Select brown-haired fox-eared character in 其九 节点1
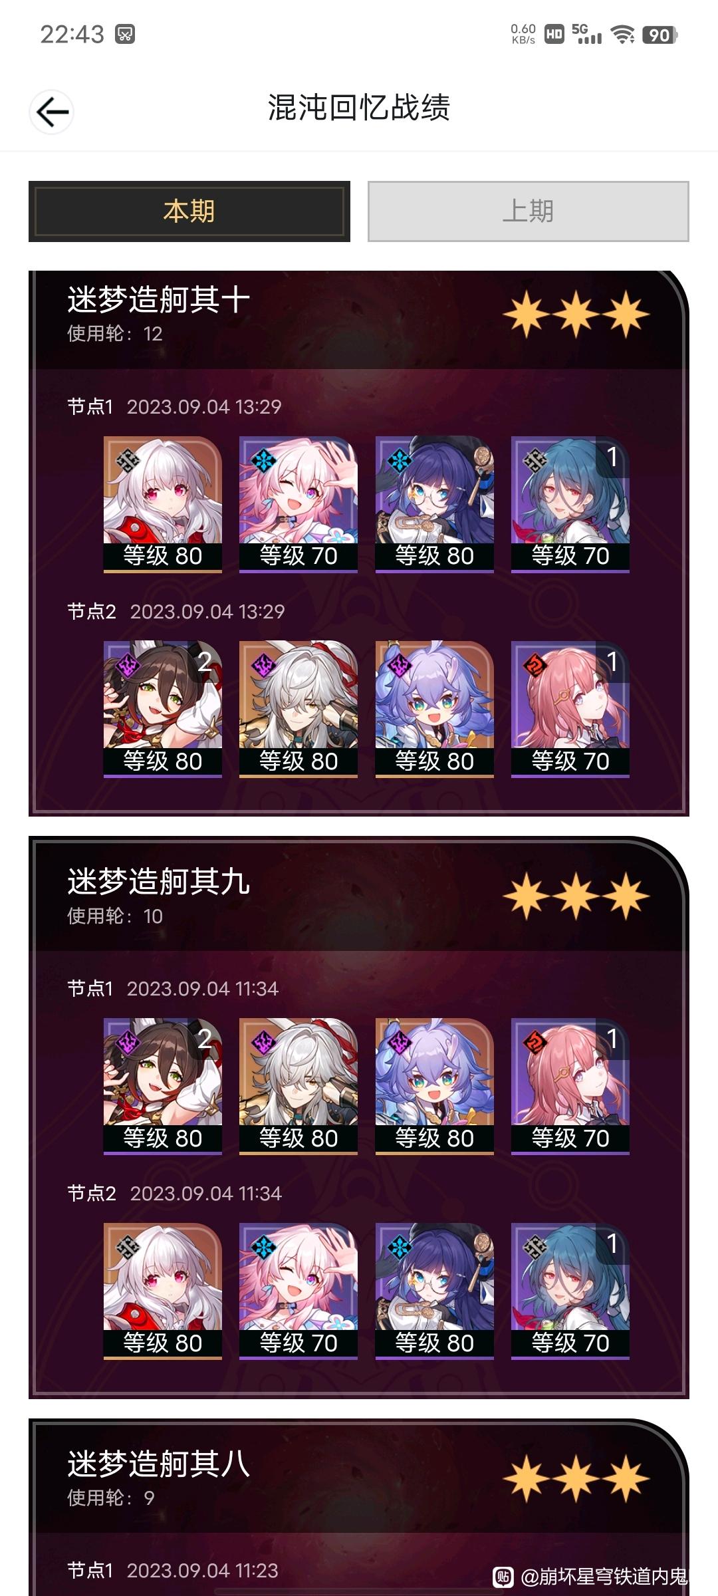This screenshot has height=1596, width=718. pos(163,1087)
